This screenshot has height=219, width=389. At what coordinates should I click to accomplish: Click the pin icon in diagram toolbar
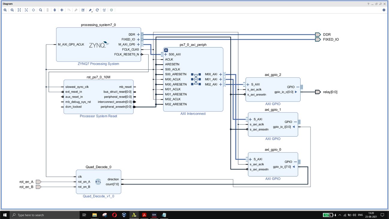click(x=90, y=10)
